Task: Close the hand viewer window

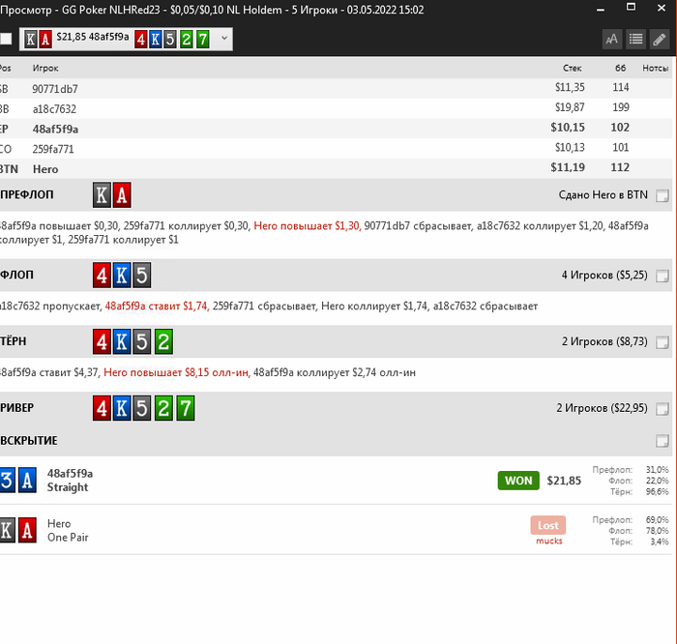Action: click(x=662, y=8)
